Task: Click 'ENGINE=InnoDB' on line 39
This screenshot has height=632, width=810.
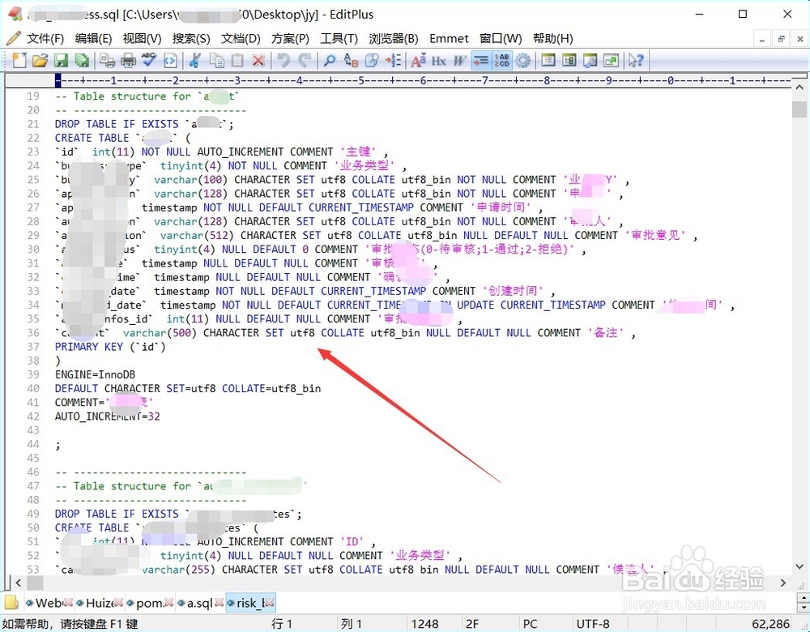Action: coord(95,374)
